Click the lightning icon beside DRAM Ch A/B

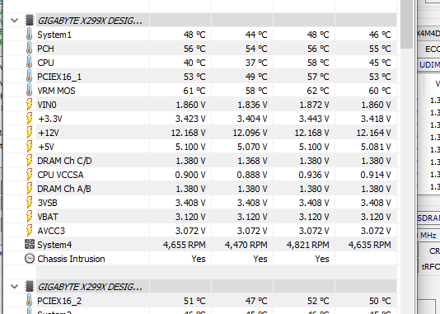[29, 189]
